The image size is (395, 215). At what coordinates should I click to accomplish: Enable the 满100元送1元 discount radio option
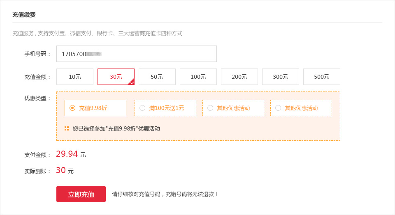pos(142,108)
